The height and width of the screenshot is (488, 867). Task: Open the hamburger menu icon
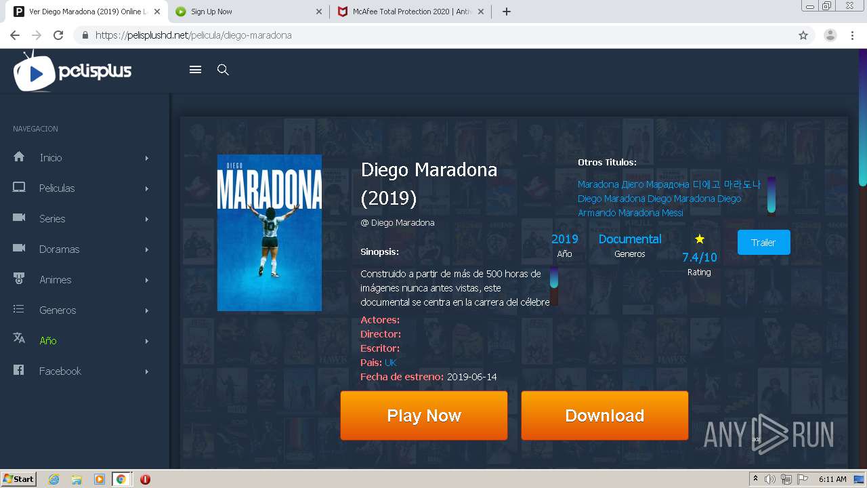click(x=196, y=69)
